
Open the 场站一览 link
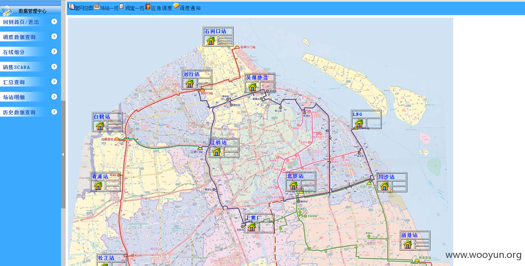110,8
